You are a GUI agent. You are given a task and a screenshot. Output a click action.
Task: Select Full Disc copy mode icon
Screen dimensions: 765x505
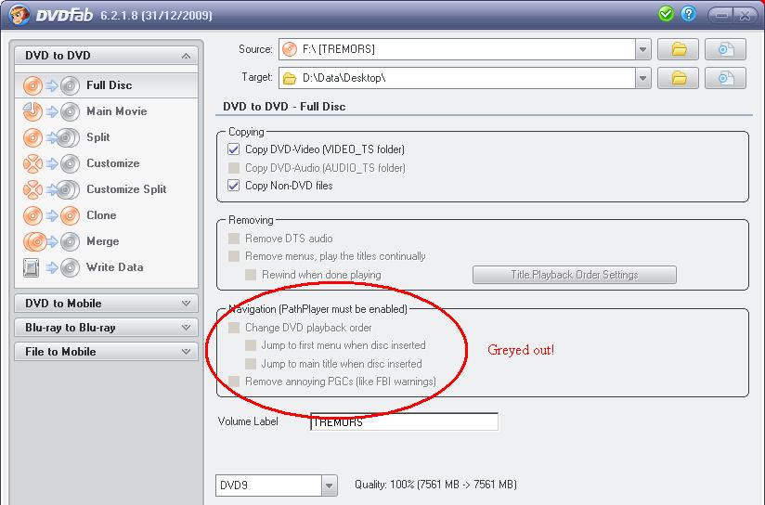point(51,86)
